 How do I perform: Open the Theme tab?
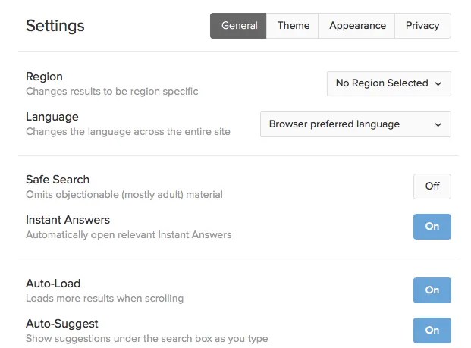point(293,26)
